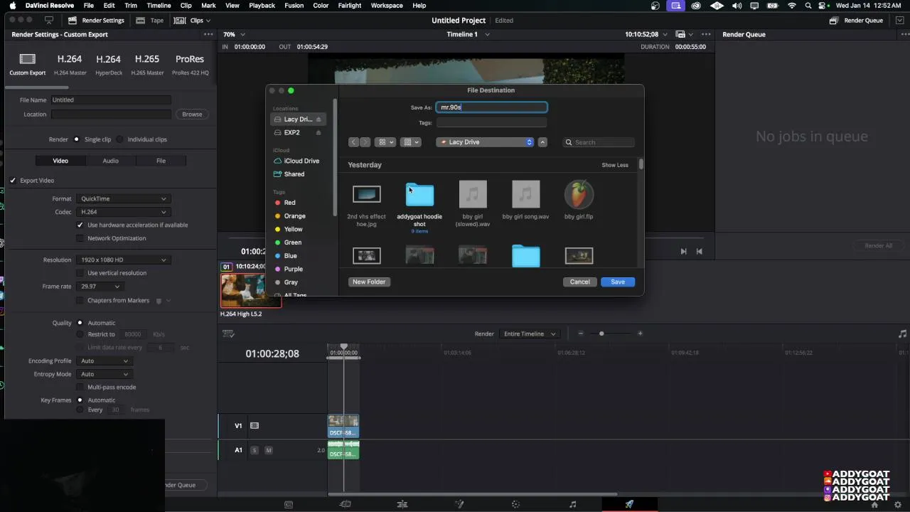The image size is (910, 512).
Task: Click the Browse location button
Action: point(192,114)
